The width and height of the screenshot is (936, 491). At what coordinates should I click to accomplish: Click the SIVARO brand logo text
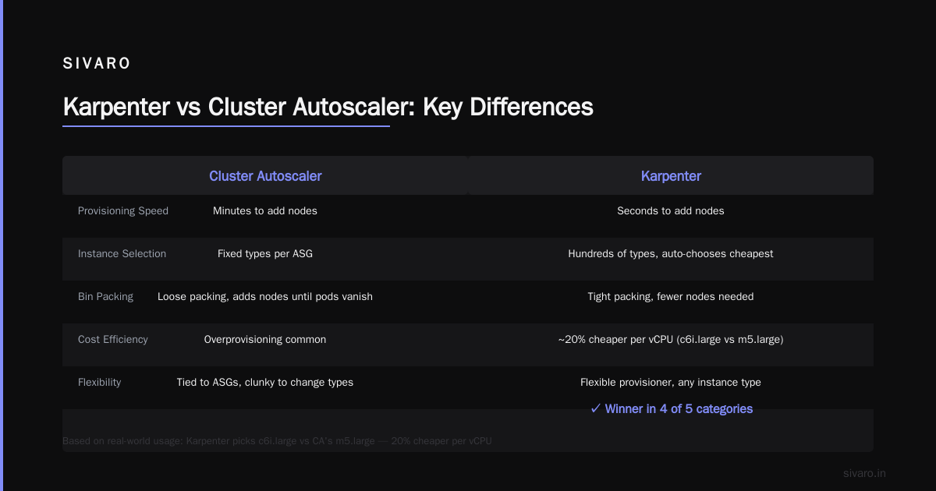[x=97, y=64]
